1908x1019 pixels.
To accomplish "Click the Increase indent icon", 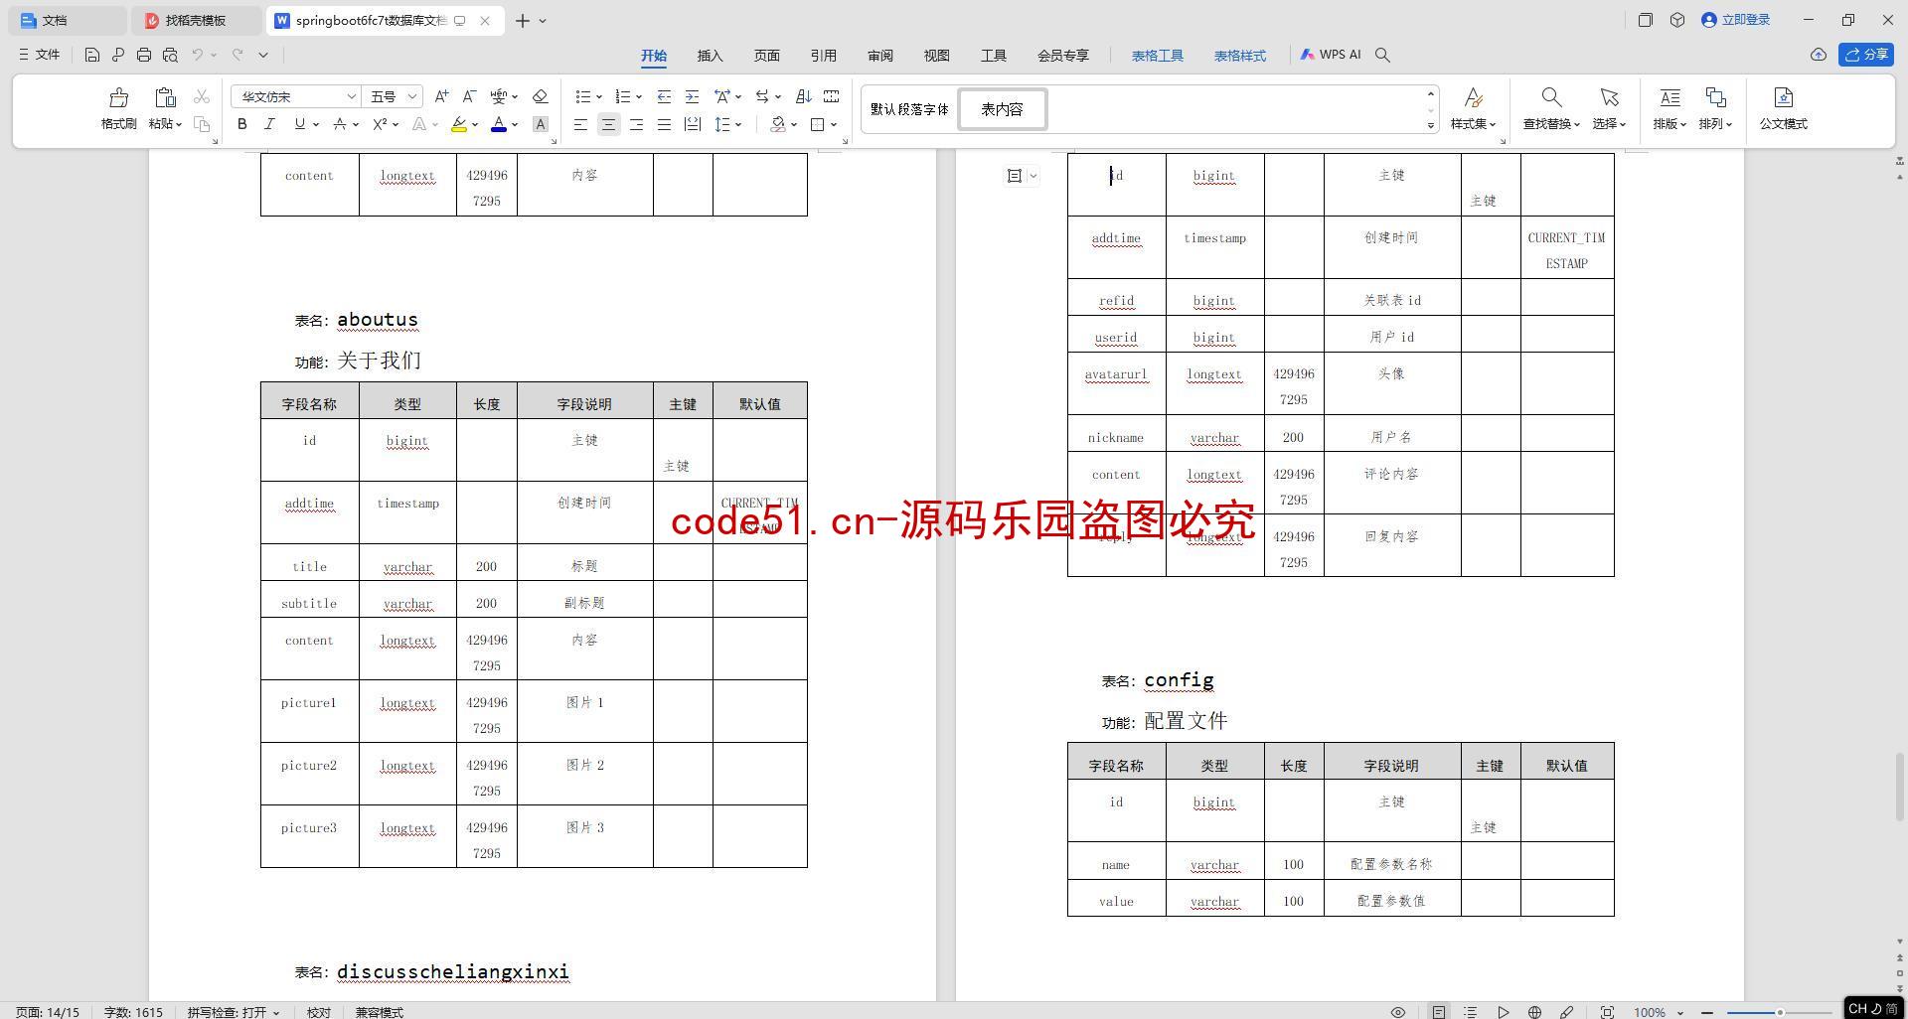I will click(x=693, y=96).
